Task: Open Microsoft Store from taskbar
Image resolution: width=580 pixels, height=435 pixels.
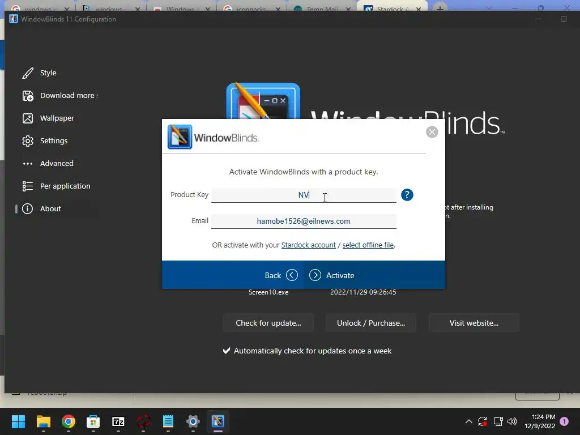Action: coord(93,421)
